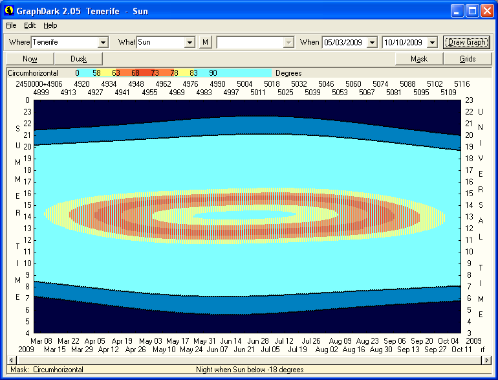Click the Draw Graph button
Screen dimensions: 498x380
[x=467, y=42]
